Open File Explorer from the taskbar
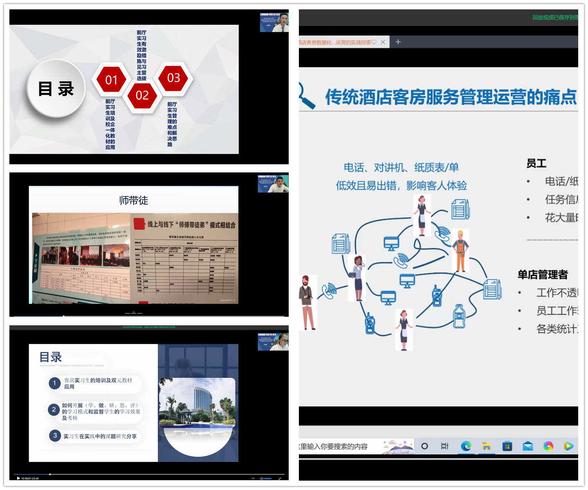Image resolution: width=588 pixels, height=490 pixels. pyautogui.click(x=486, y=446)
